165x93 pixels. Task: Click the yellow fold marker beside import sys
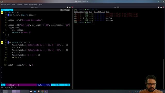tap(2, 12)
